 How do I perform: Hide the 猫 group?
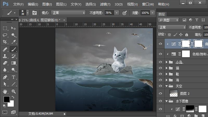click(160, 68)
